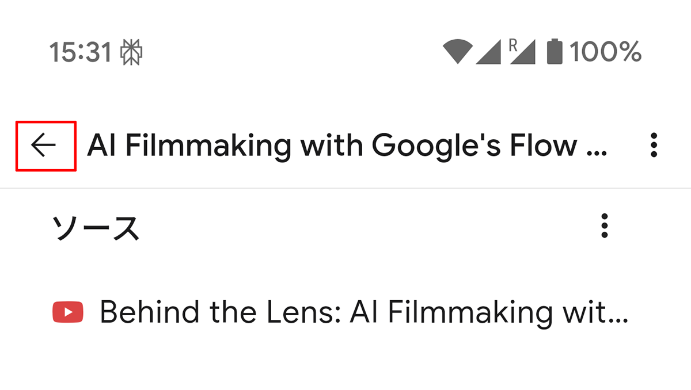Tap the back arrow icon
Screen dimensions: 691x390
click(44, 146)
